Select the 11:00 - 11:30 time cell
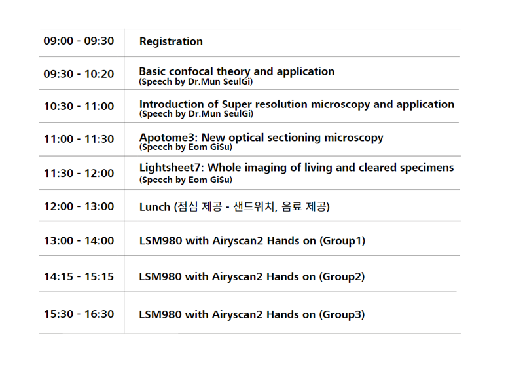This screenshot has width=506, height=380. point(79,139)
